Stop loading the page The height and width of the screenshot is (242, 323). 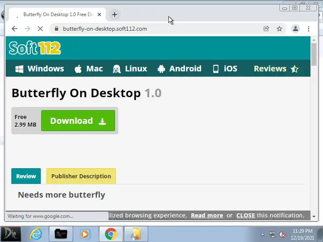[40, 29]
